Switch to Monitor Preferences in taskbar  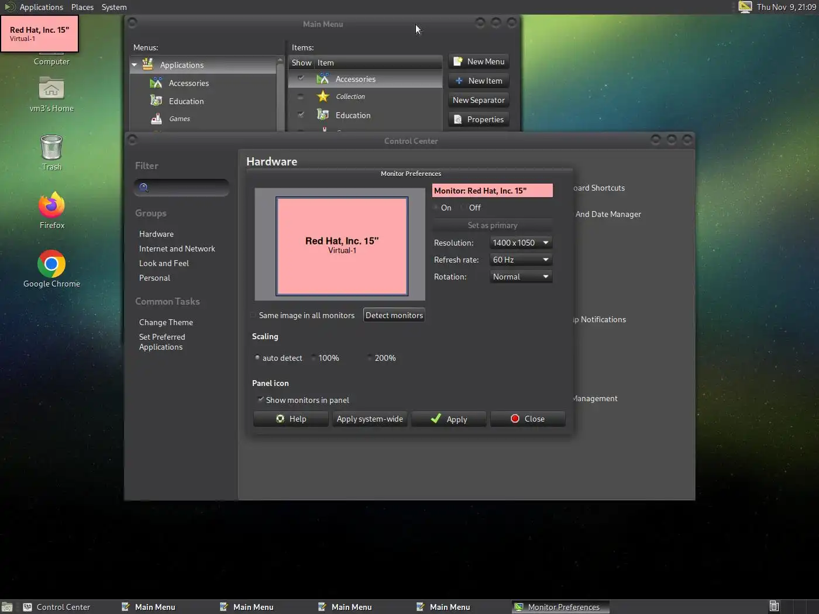click(560, 607)
